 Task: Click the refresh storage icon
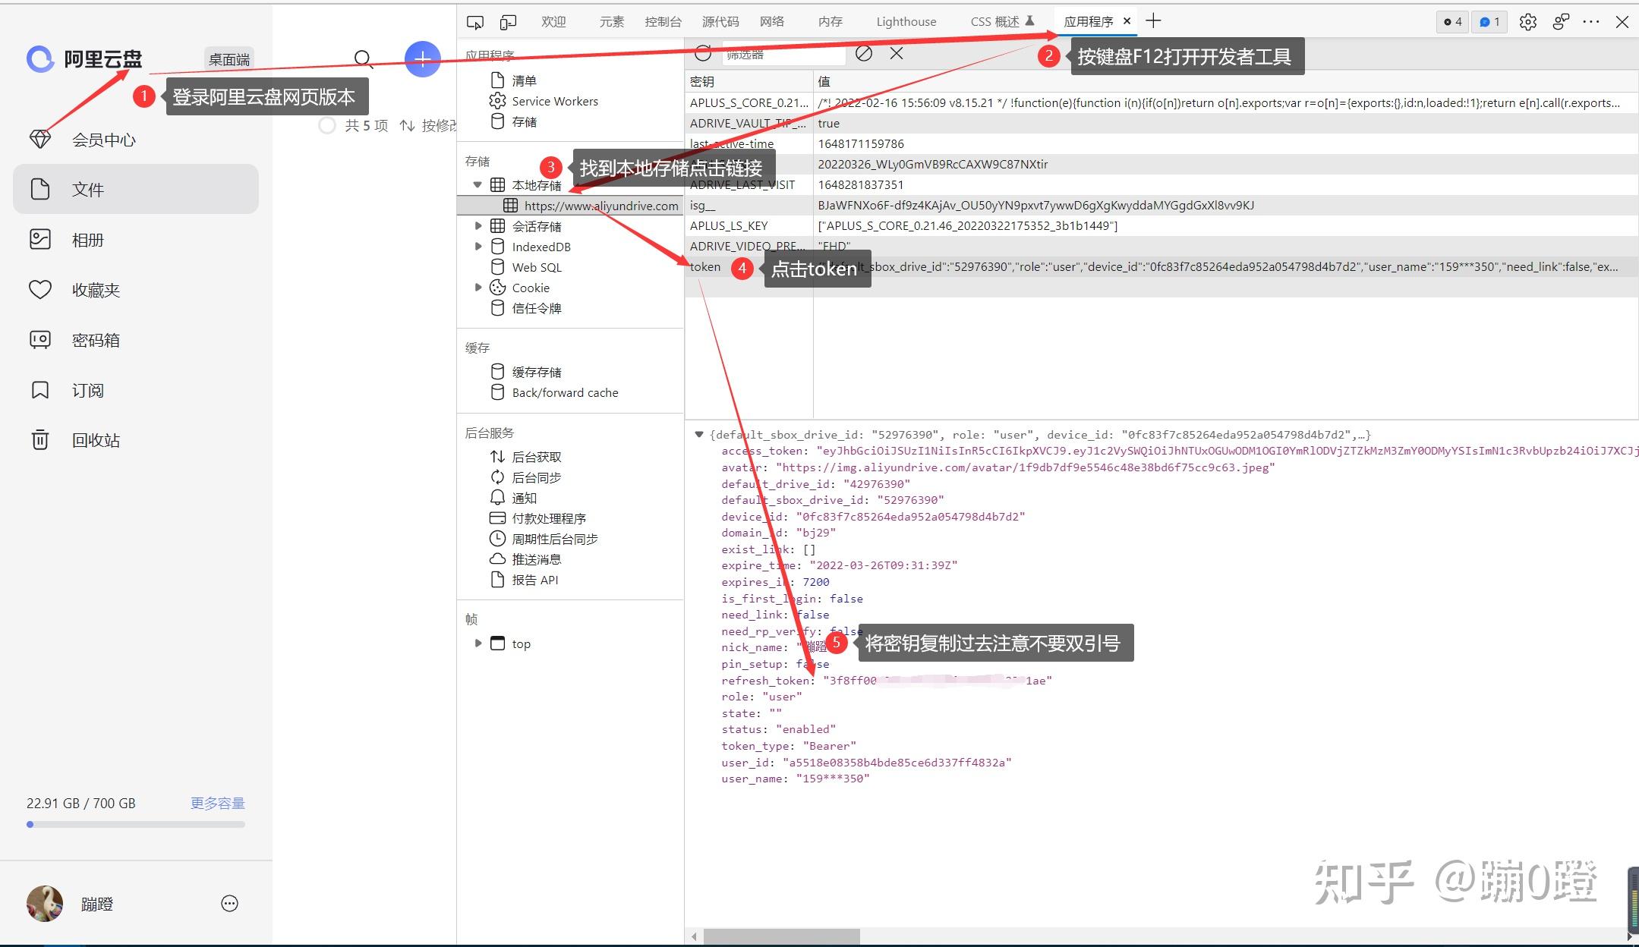pyautogui.click(x=703, y=54)
